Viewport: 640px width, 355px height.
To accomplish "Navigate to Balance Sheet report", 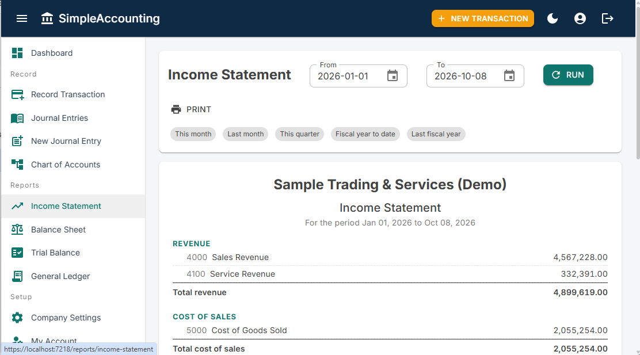I will pos(73,230).
